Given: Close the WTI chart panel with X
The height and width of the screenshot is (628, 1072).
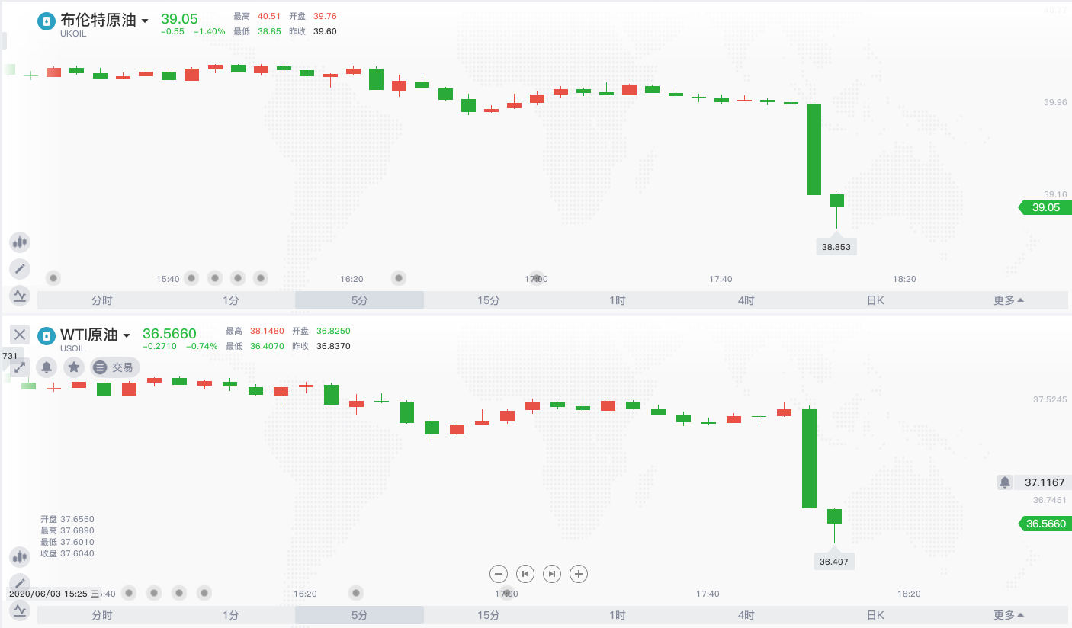Looking at the screenshot, I should pos(20,334).
